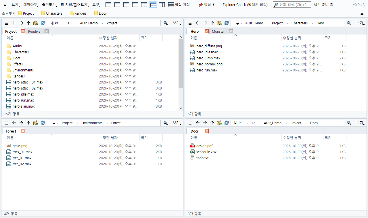Switch to the single-pane layout icon
The image size is (368, 218).
tap(108, 5)
